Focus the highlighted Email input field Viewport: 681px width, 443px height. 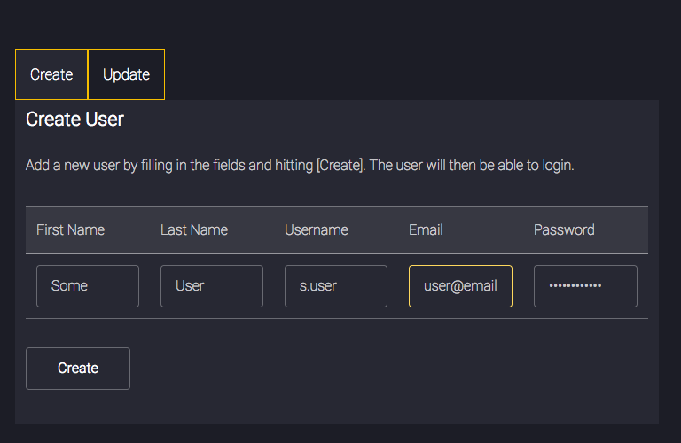(x=460, y=286)
